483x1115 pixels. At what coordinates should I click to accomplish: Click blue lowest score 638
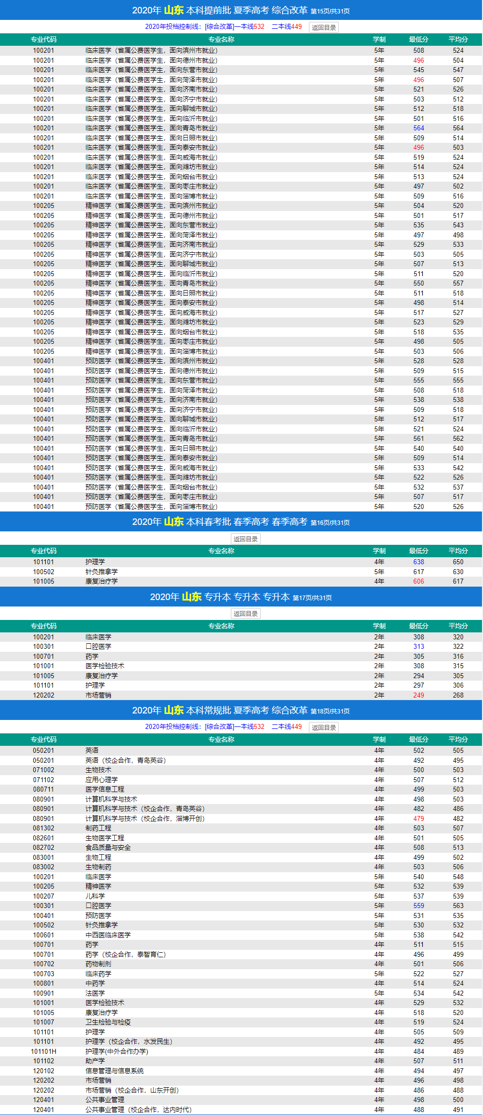pyautogui.click(x=419, y=562)
